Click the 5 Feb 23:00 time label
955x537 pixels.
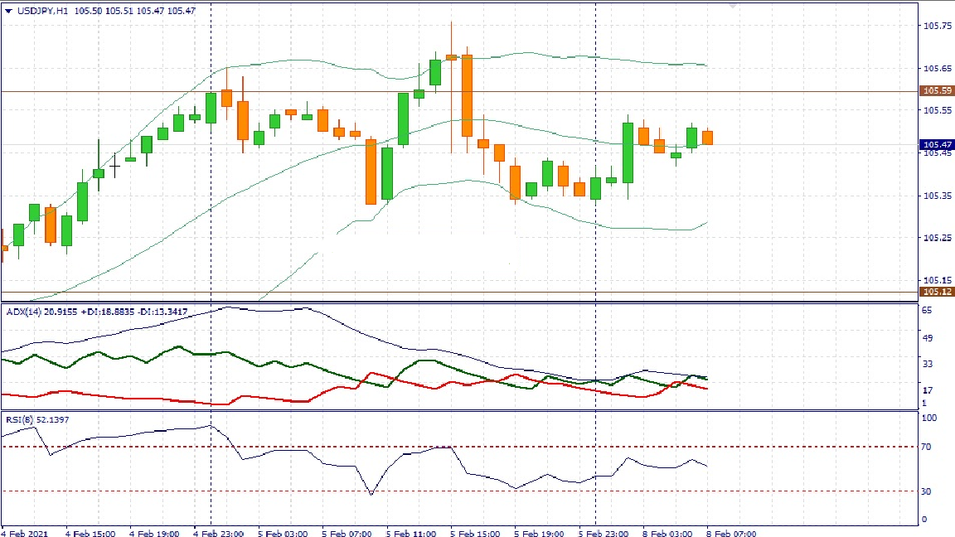(604, 534)
